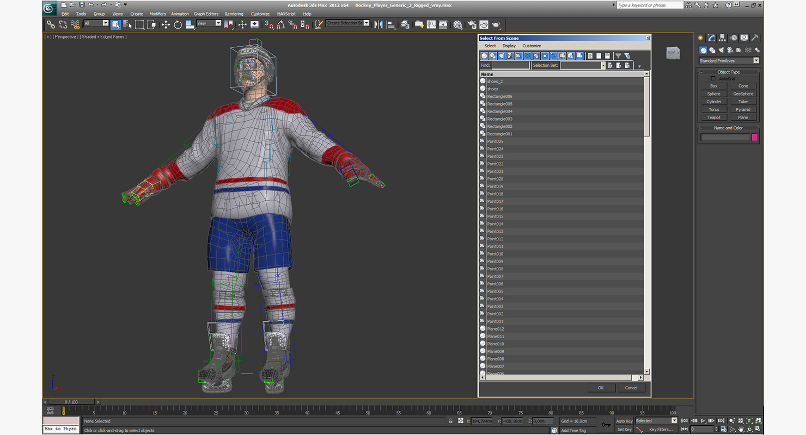Open Customize menu in Select From Scene
This screenshot has width=806, height=435.
pyautogui.click(x=532, y=46)
